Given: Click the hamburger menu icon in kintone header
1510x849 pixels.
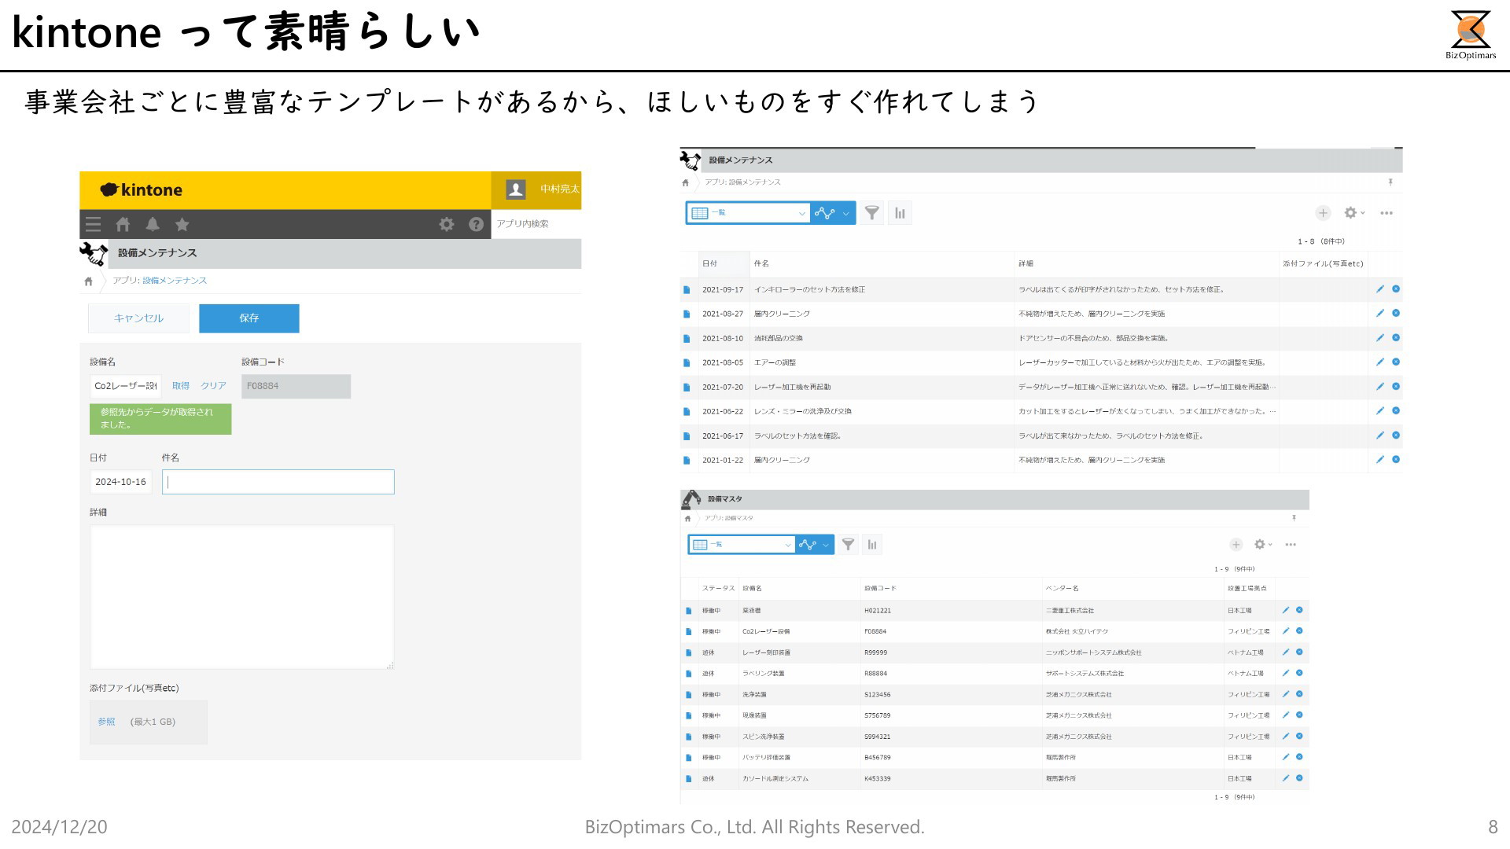Looking at the screenshot, I should (94, 225).
